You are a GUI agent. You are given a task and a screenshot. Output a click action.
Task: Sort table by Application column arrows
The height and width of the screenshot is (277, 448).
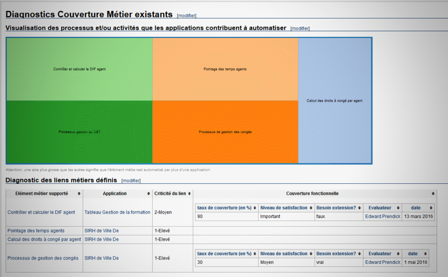coord(149,193)
